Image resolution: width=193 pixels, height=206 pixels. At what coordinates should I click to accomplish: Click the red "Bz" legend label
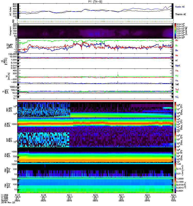(x=177, y=40)
